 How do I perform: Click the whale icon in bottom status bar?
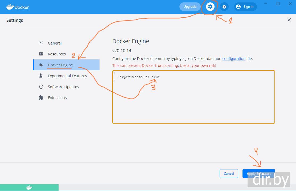click(29, 188)
